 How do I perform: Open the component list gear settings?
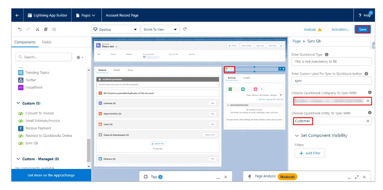coord(80,57)
